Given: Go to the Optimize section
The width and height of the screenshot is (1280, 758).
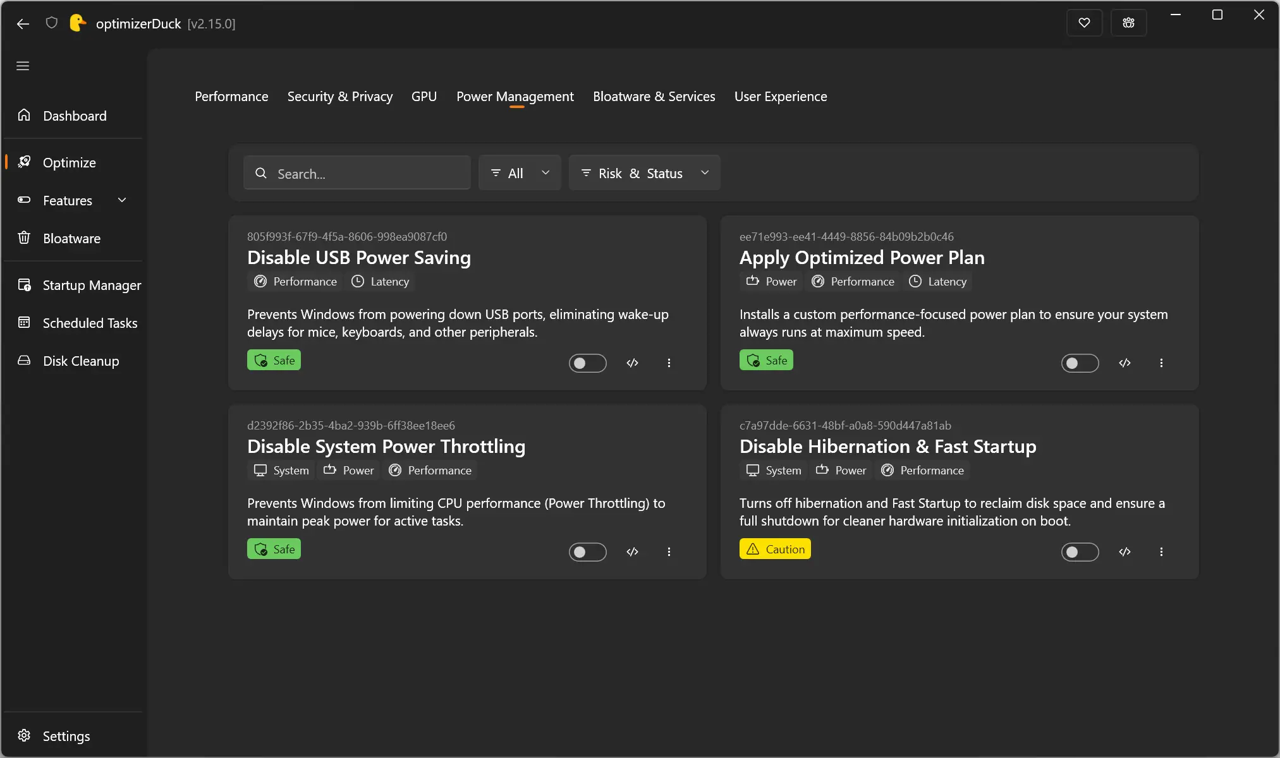Looking at the screenshot, I should (x=73, y=162).
